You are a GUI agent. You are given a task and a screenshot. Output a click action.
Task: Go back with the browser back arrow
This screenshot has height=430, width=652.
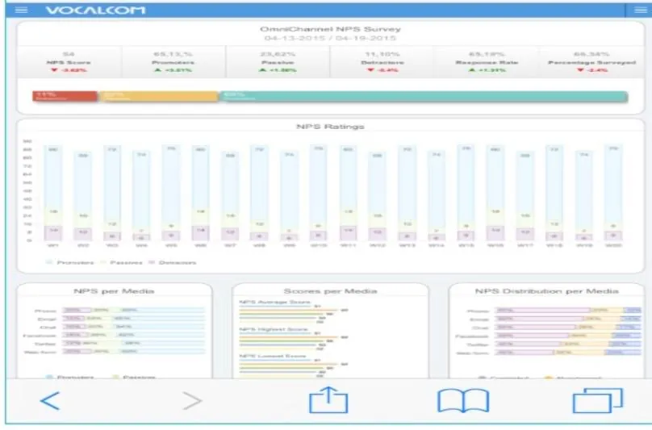point(50,401)
